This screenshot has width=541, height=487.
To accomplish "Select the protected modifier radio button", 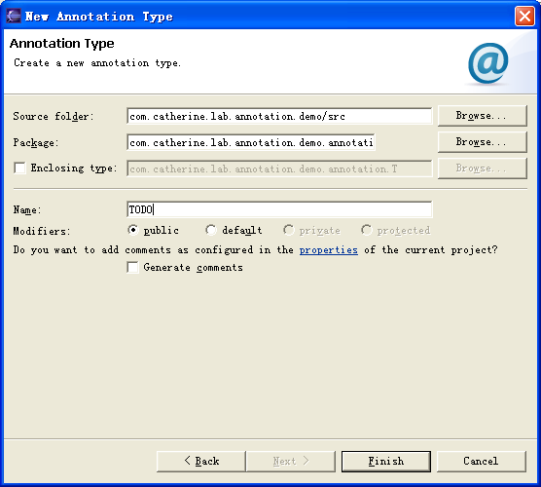I will 367,230.
